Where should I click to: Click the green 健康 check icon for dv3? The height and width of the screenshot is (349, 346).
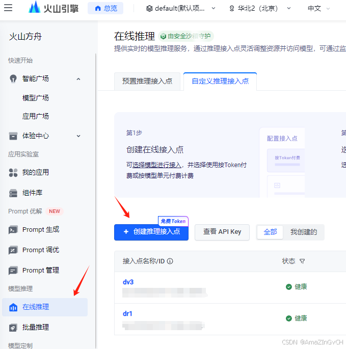click(289, 287)
